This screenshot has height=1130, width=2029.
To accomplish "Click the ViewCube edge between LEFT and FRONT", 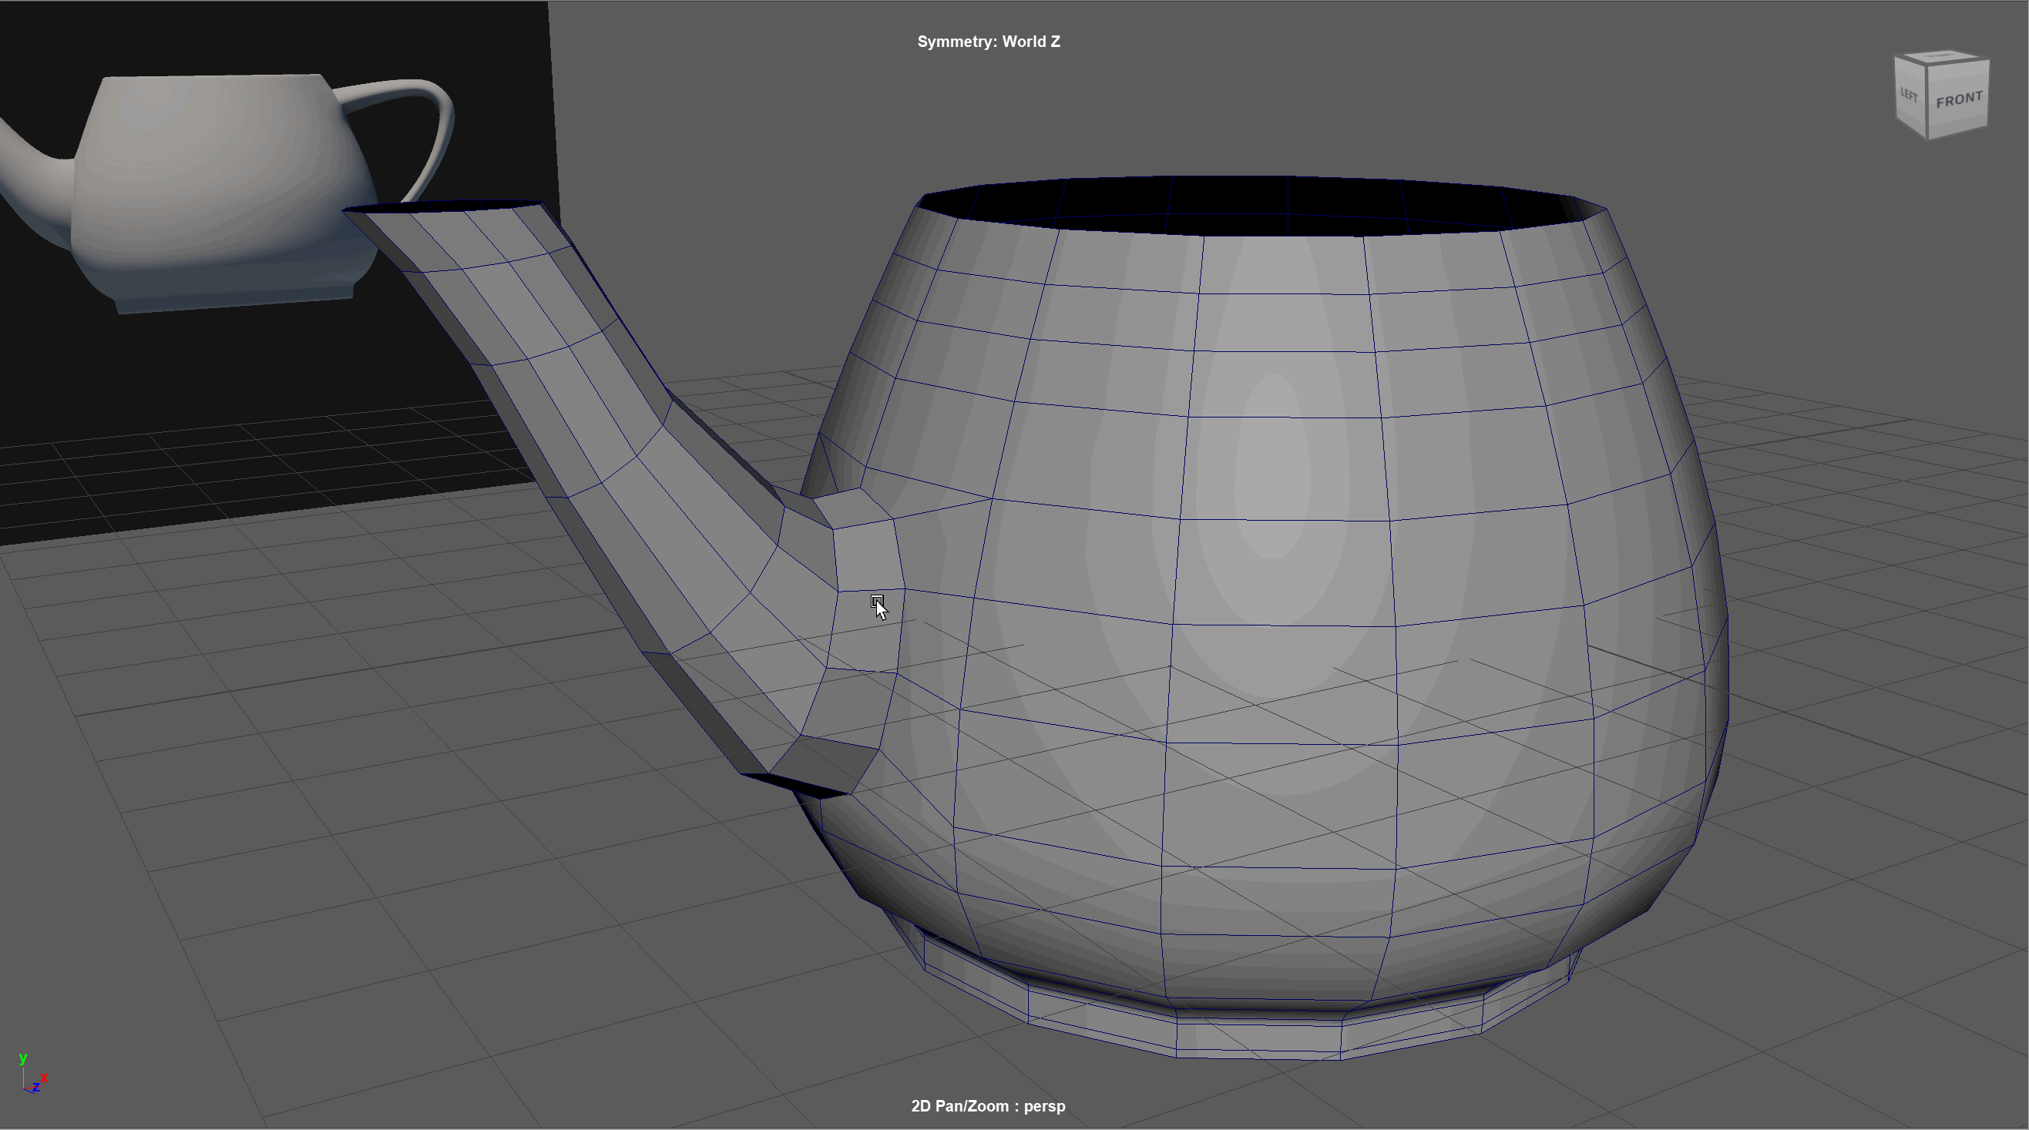I will (1927, 100).
